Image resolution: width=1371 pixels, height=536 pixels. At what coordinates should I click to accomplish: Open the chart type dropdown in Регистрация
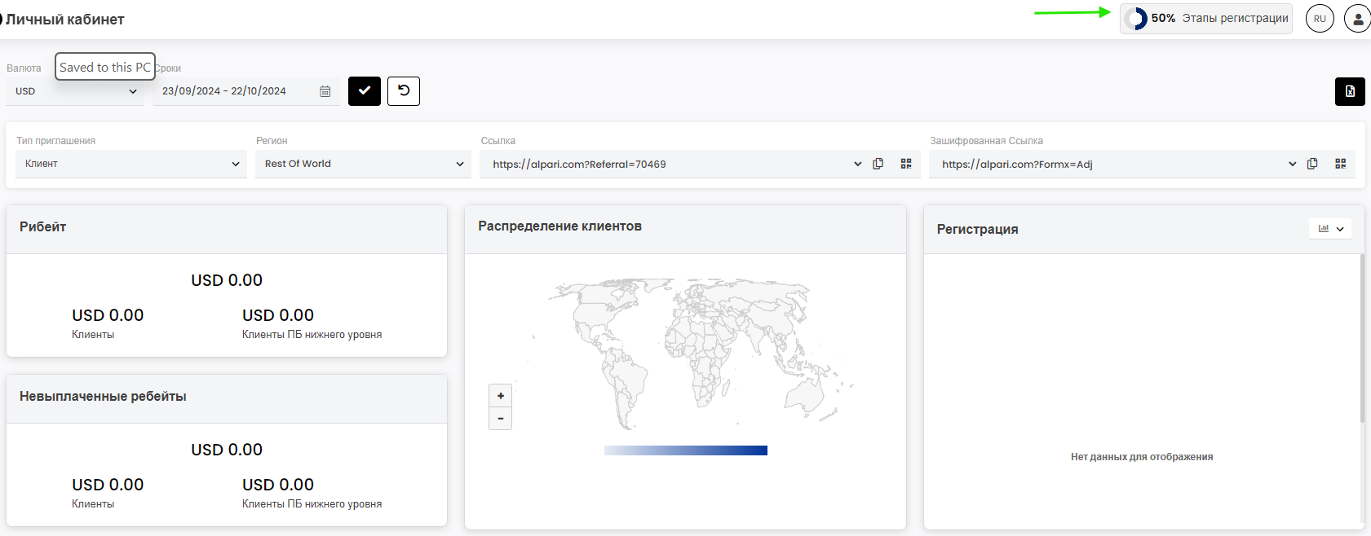click(1330, 229)
